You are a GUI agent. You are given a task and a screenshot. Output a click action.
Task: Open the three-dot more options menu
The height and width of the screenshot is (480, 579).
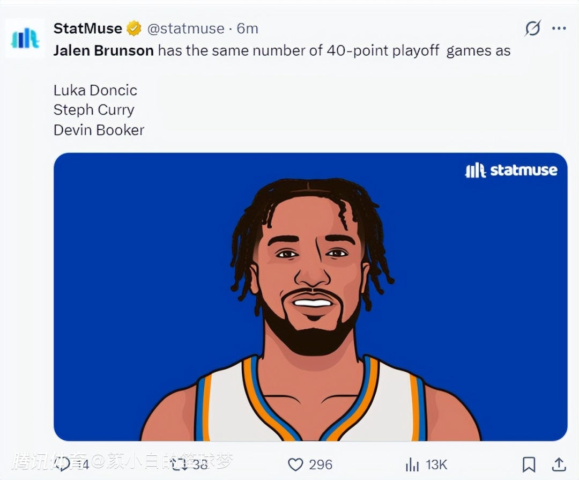559,28
